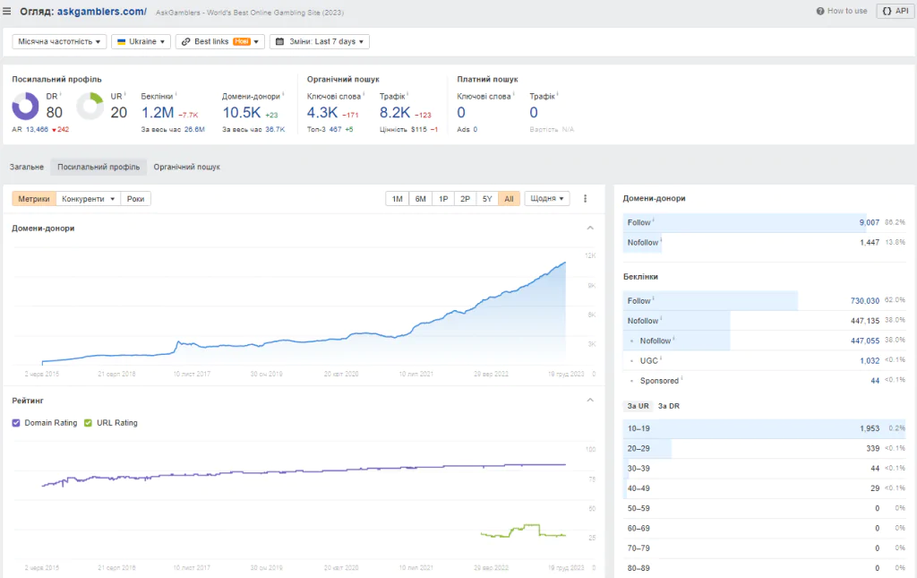Click the DR donut chart icon
The image size is (917, 578).
25,107
